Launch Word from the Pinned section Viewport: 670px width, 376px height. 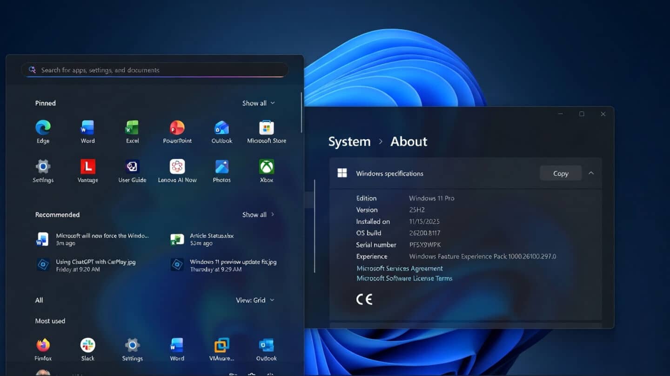87,132
